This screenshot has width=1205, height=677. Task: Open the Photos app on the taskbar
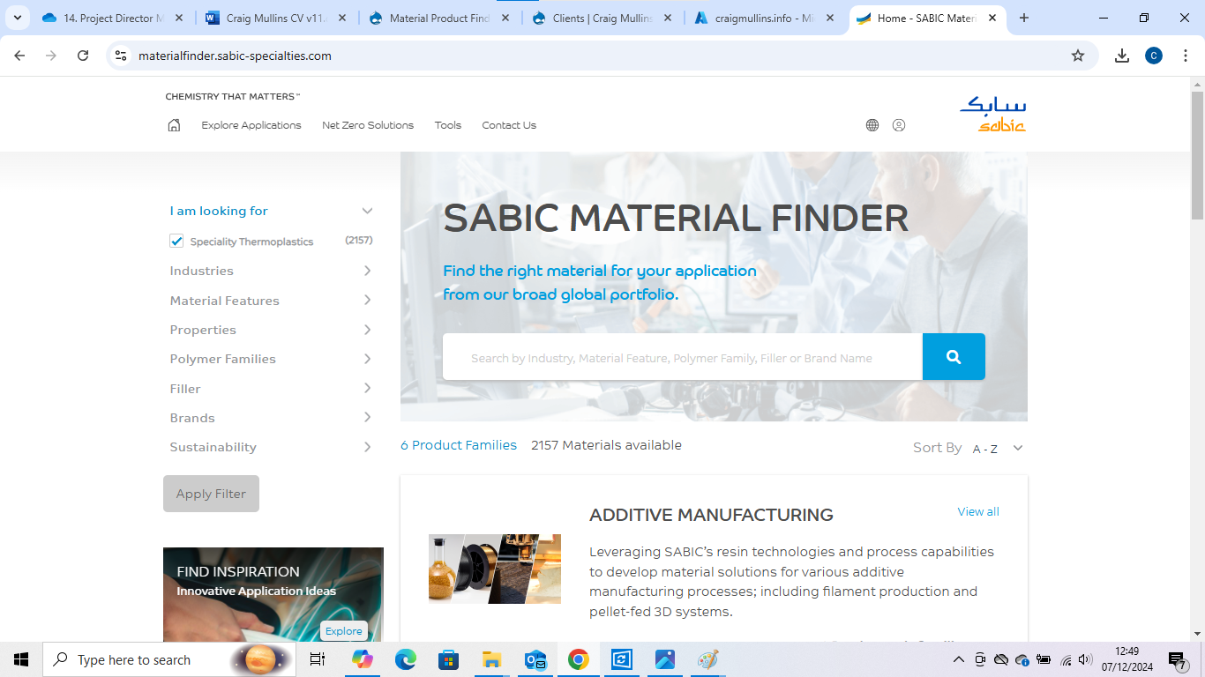coord(665,659)
